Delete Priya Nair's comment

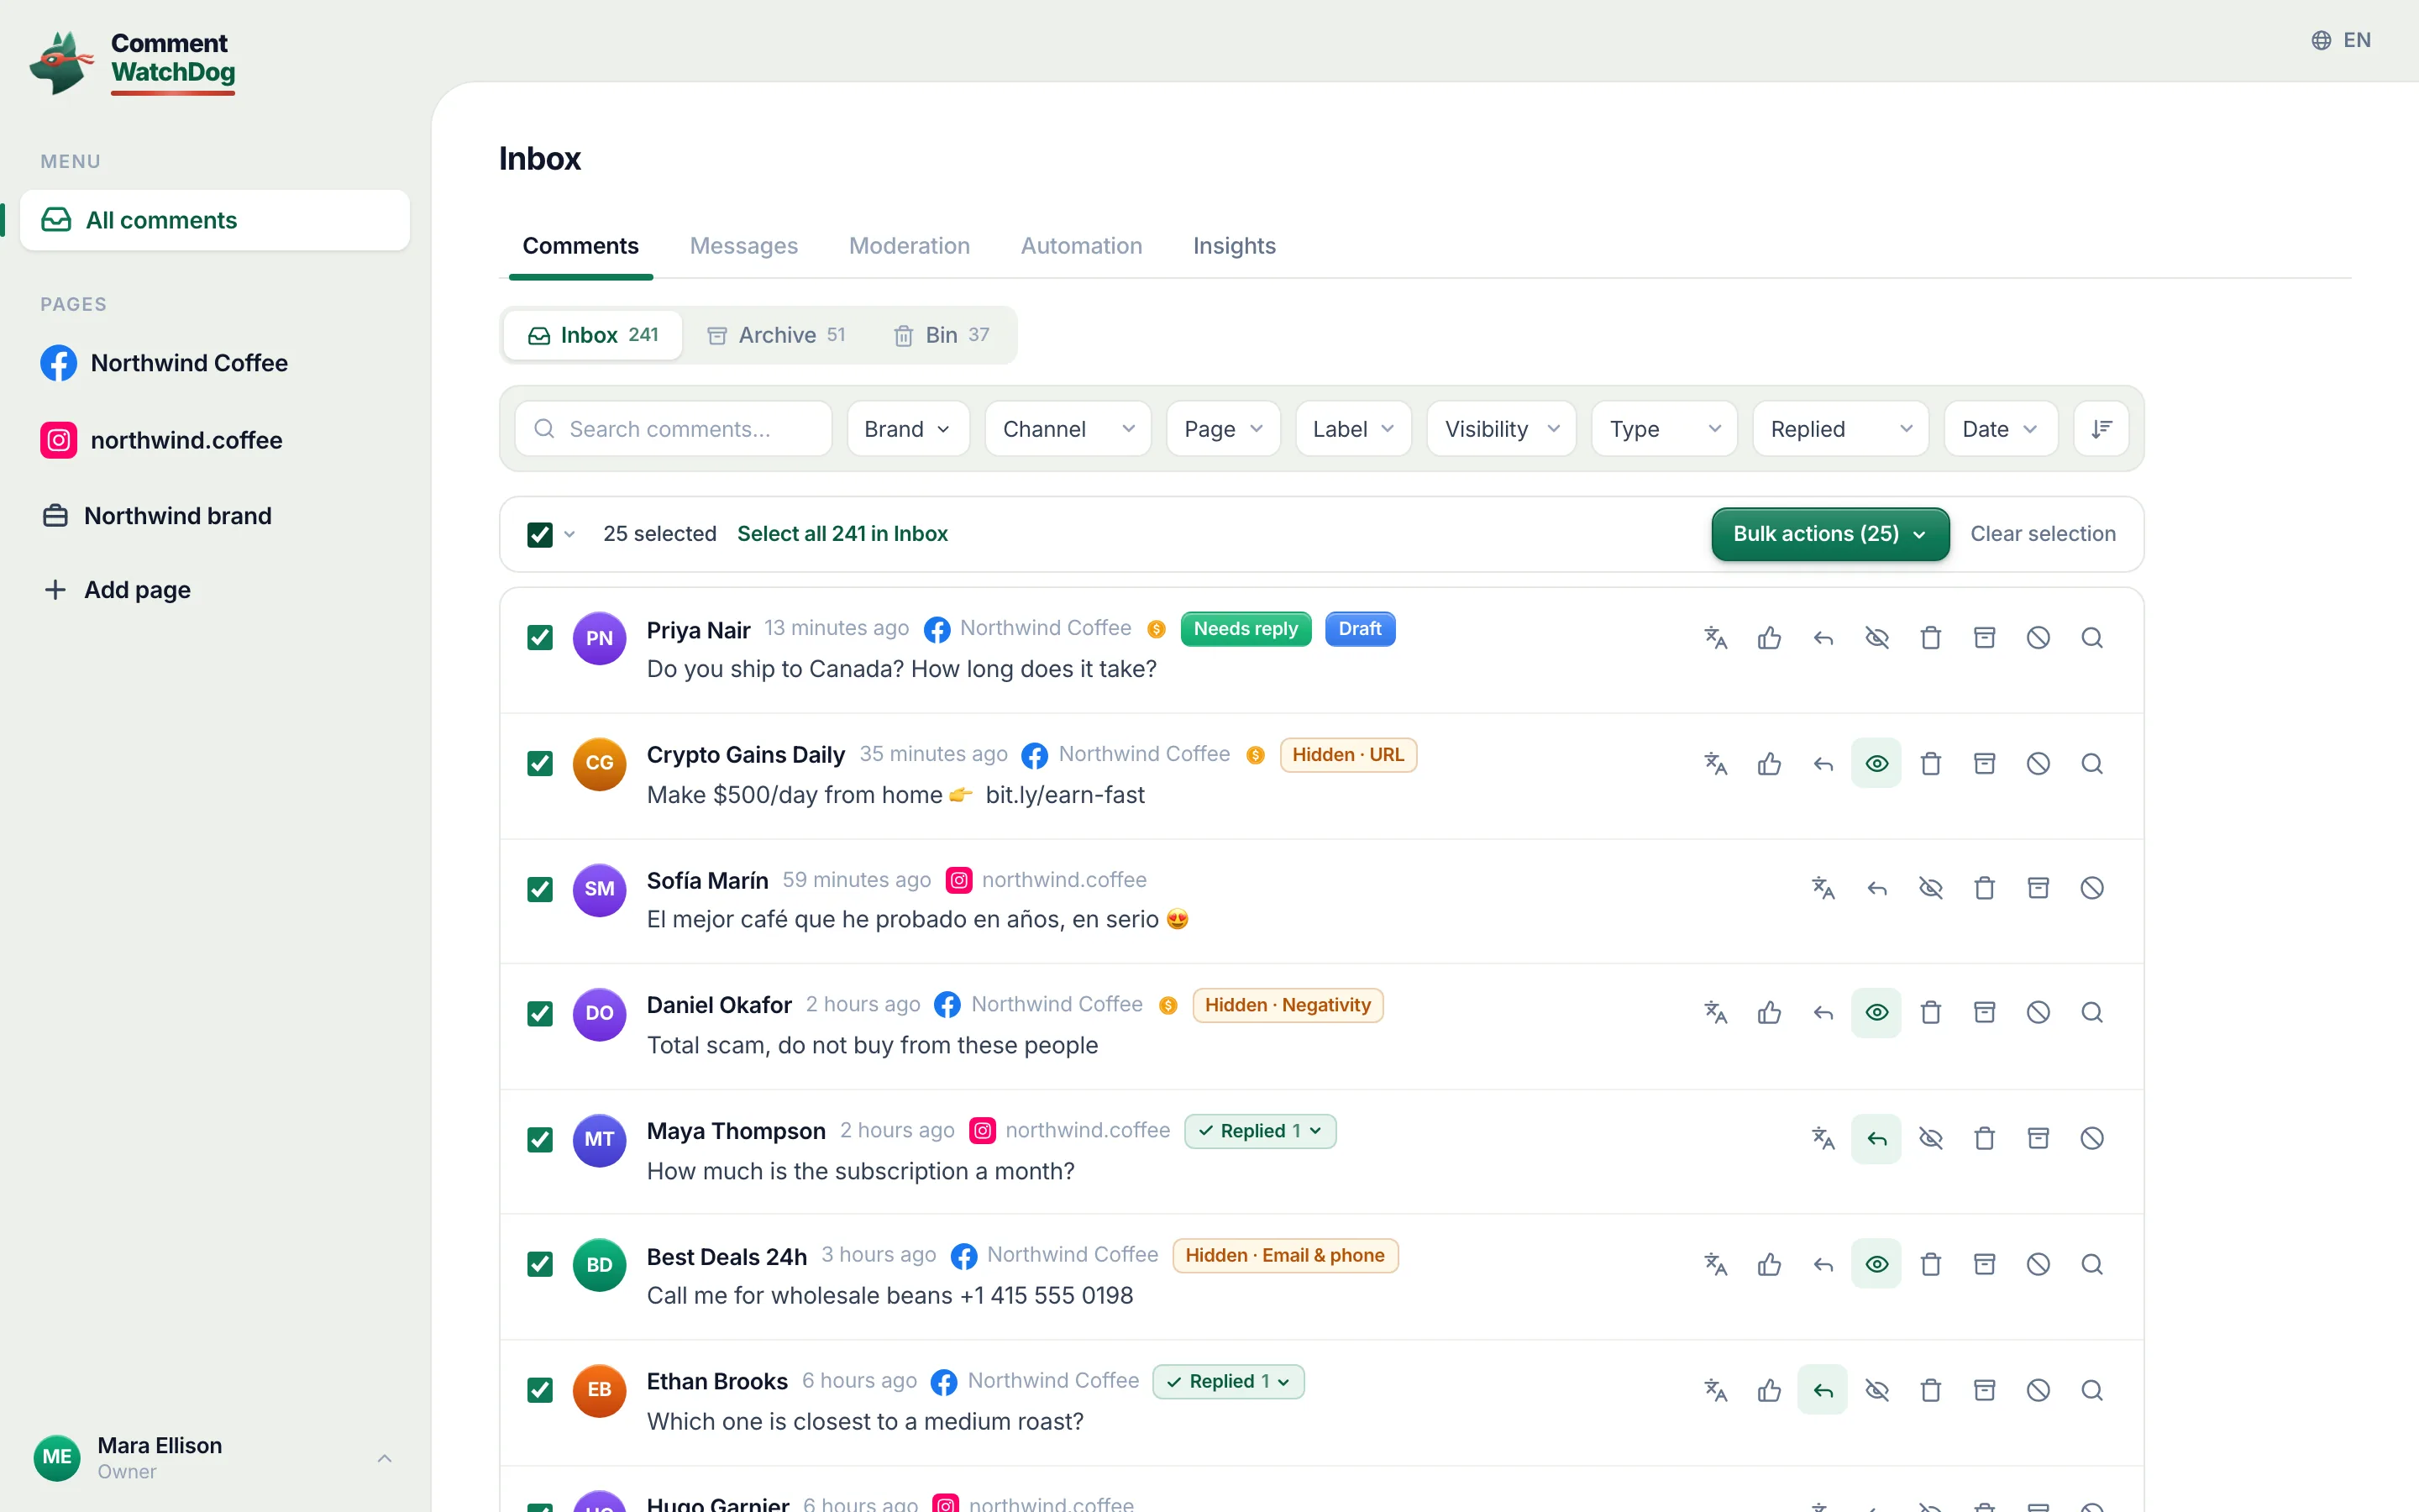(x=1931, y=638)
